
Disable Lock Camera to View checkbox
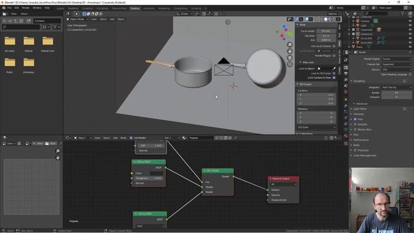click(334, 78)
